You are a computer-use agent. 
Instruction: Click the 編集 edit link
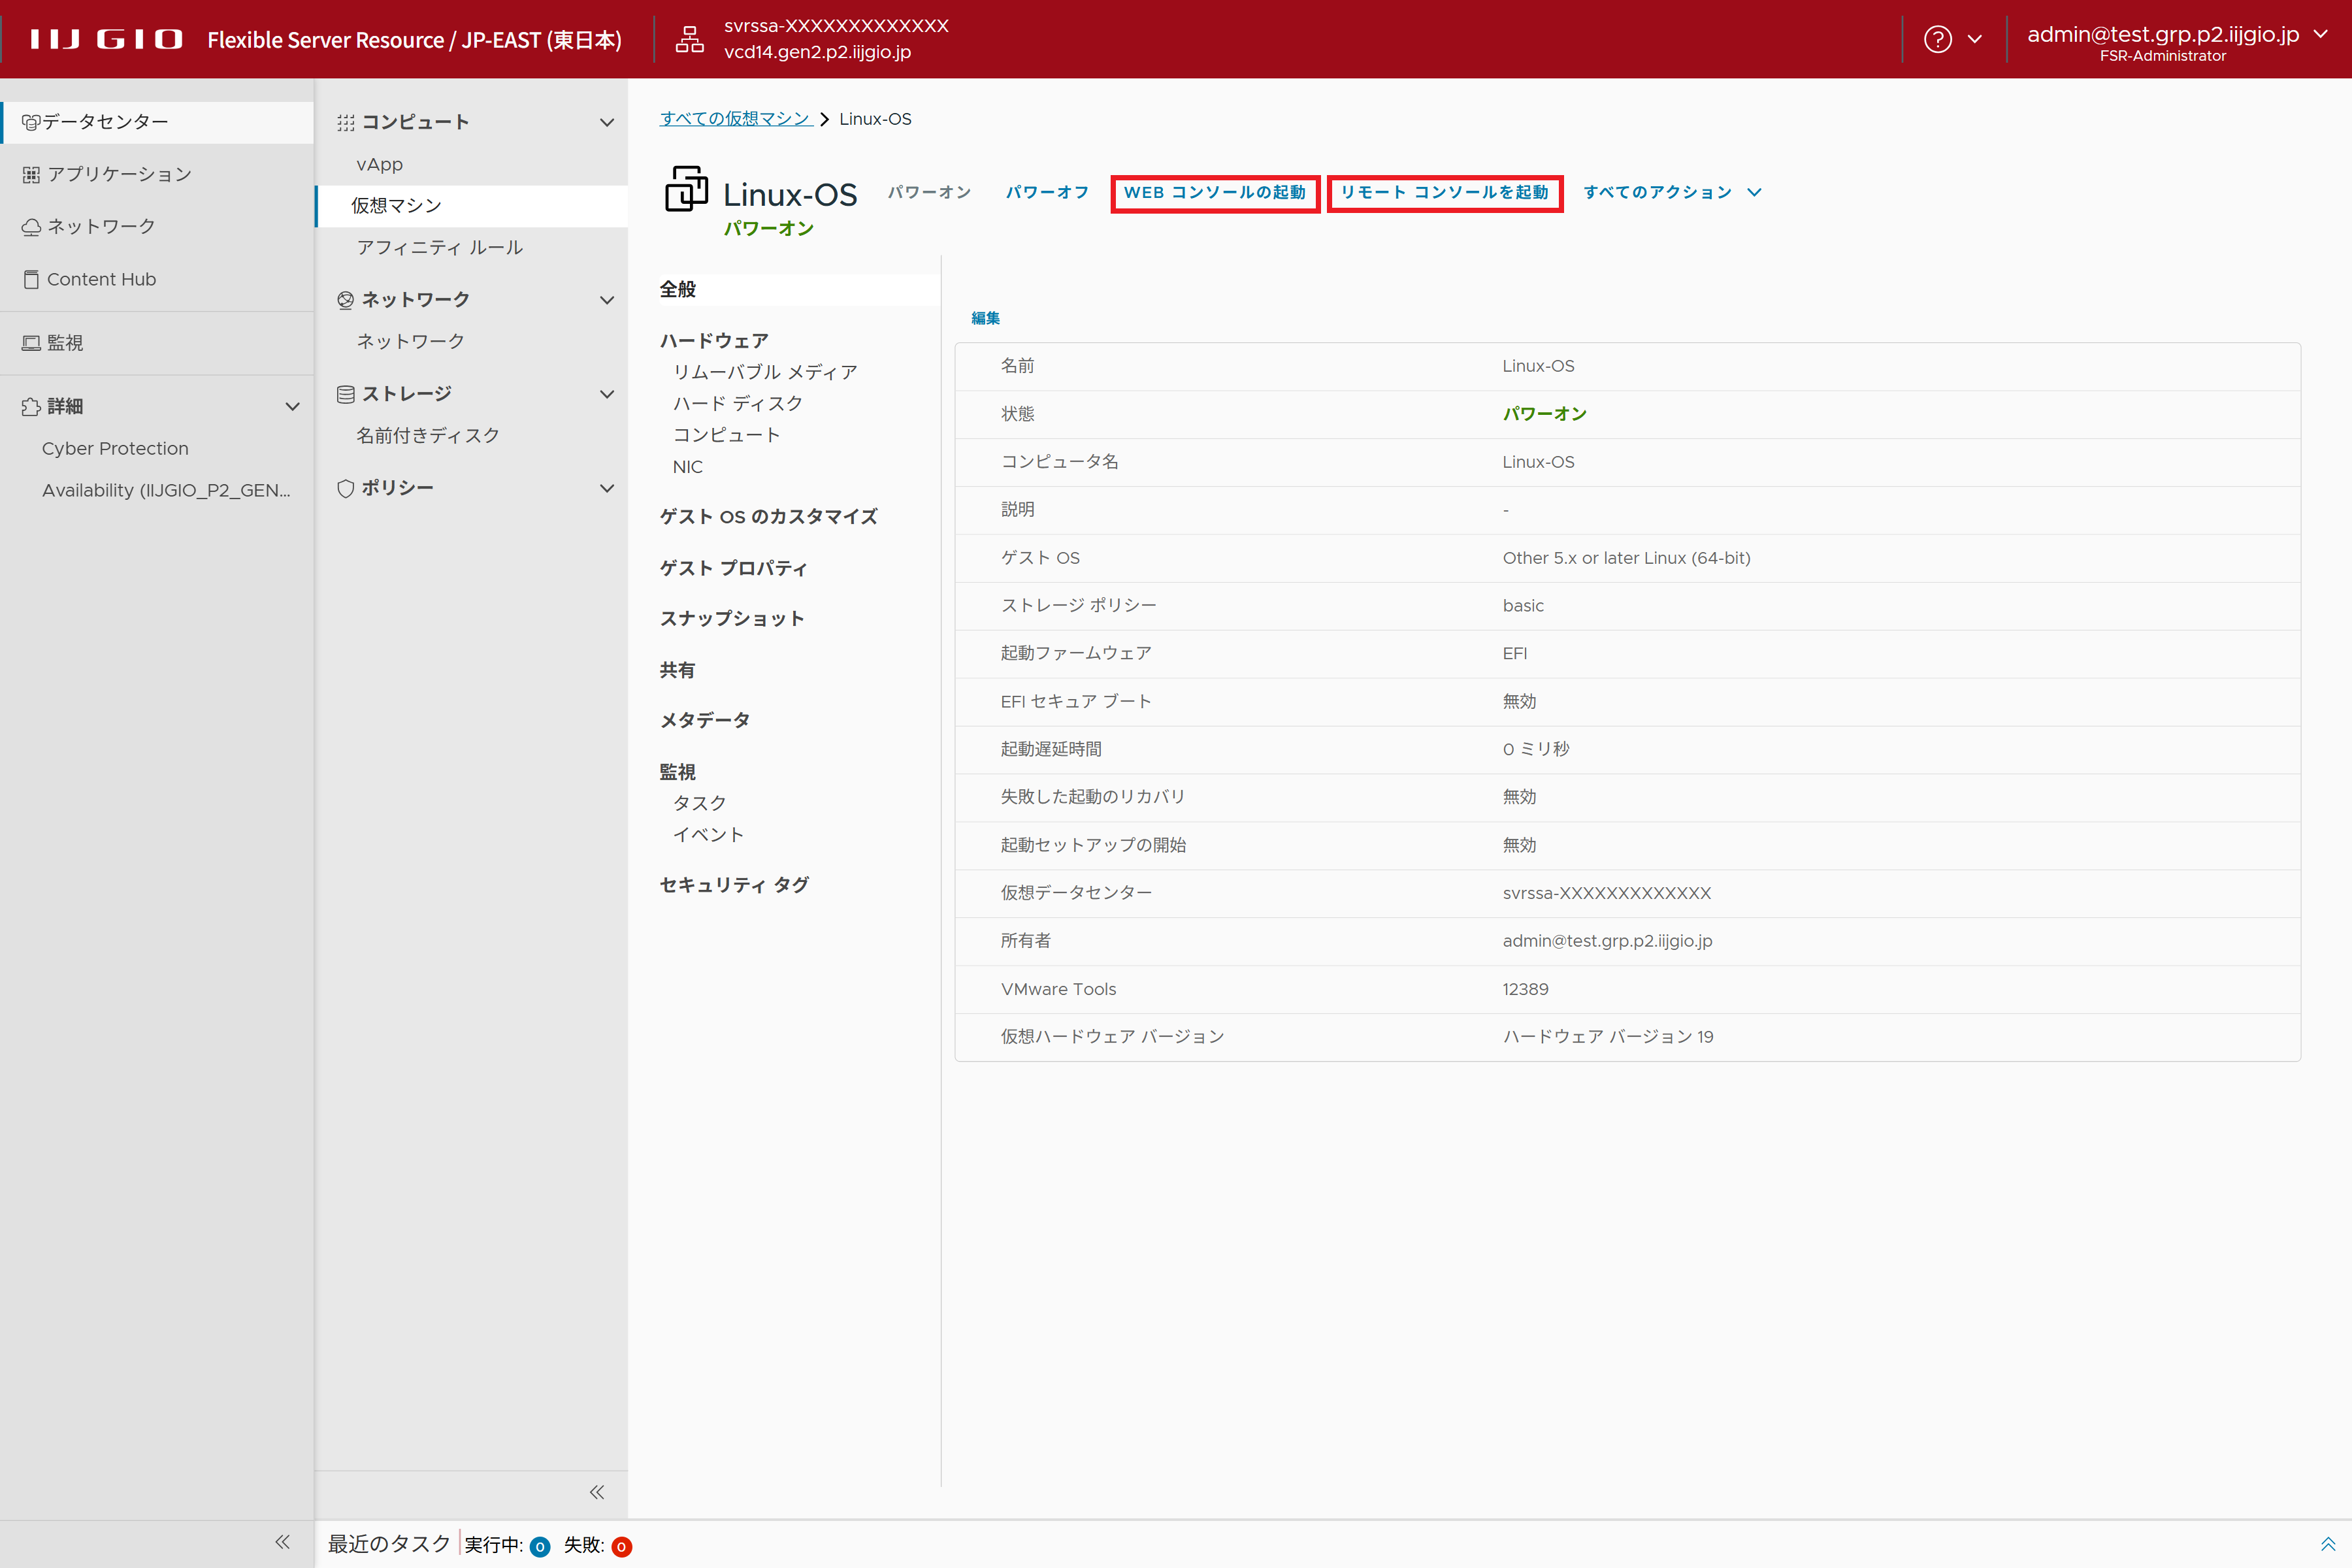[x=985, y=318]
